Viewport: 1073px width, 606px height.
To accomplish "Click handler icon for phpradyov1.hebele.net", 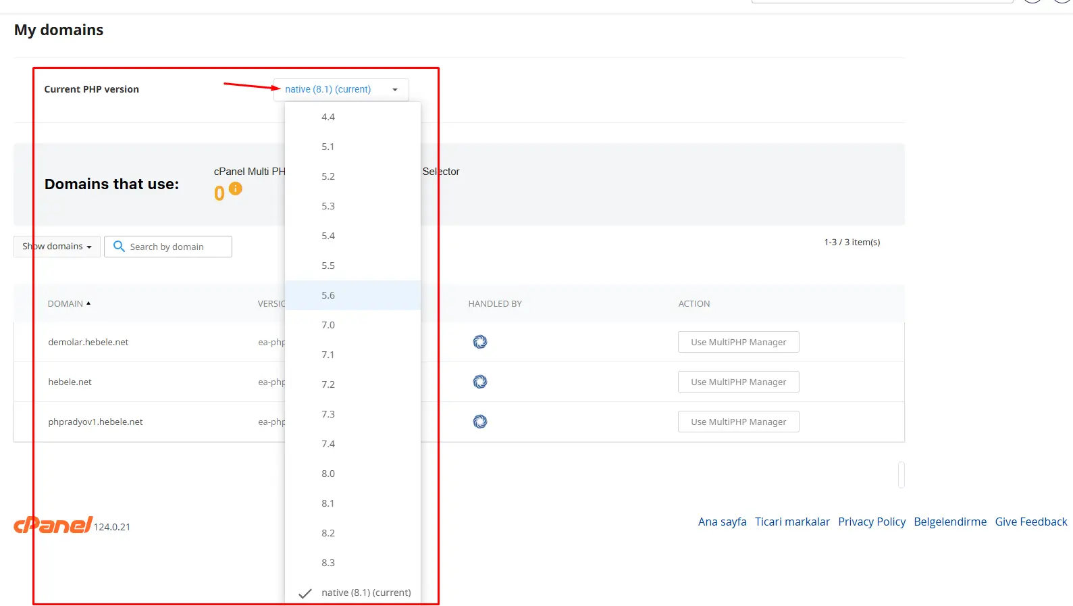I will pyautogui.click(x=480, y=422).
